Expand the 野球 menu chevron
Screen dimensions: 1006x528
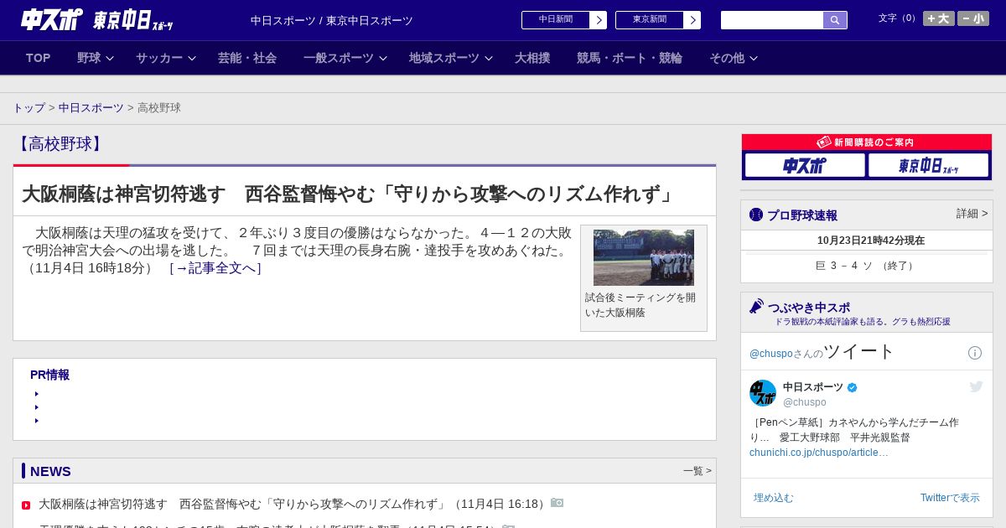tap(109, 59)
